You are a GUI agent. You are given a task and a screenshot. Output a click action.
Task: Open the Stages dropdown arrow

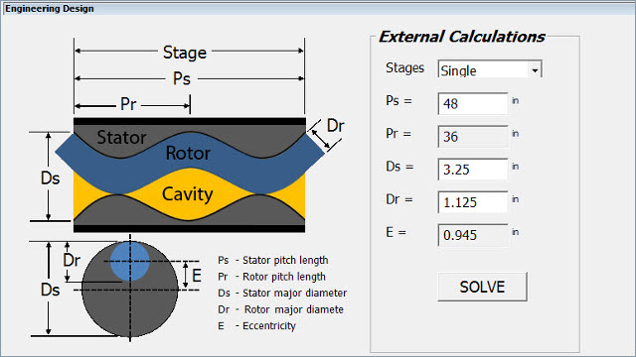(x=535, y=70)
